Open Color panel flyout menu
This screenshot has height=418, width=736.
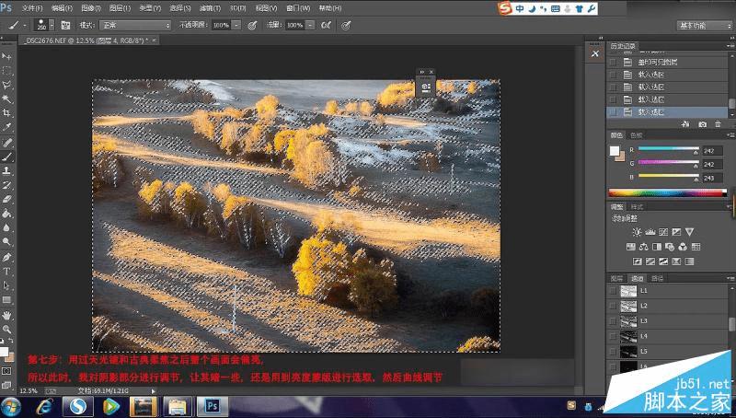(730, 135)
